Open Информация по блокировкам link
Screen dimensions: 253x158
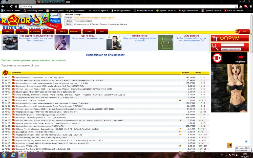106,55
